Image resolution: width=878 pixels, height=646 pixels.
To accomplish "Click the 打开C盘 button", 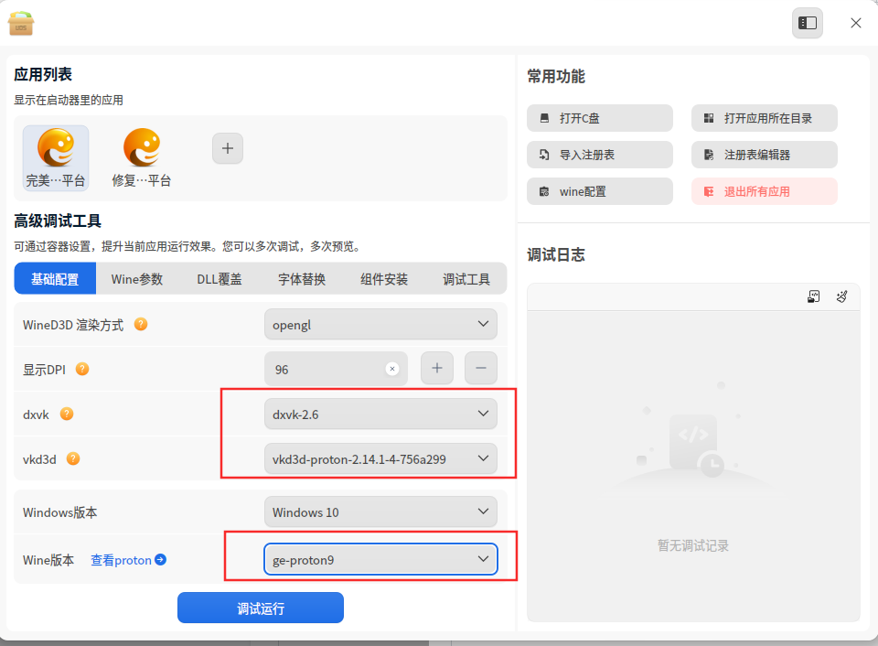I will 600,118.
